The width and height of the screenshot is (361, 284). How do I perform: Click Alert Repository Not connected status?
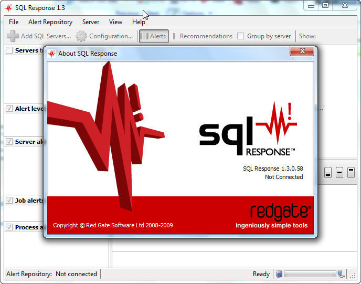[x=51, y=274]
